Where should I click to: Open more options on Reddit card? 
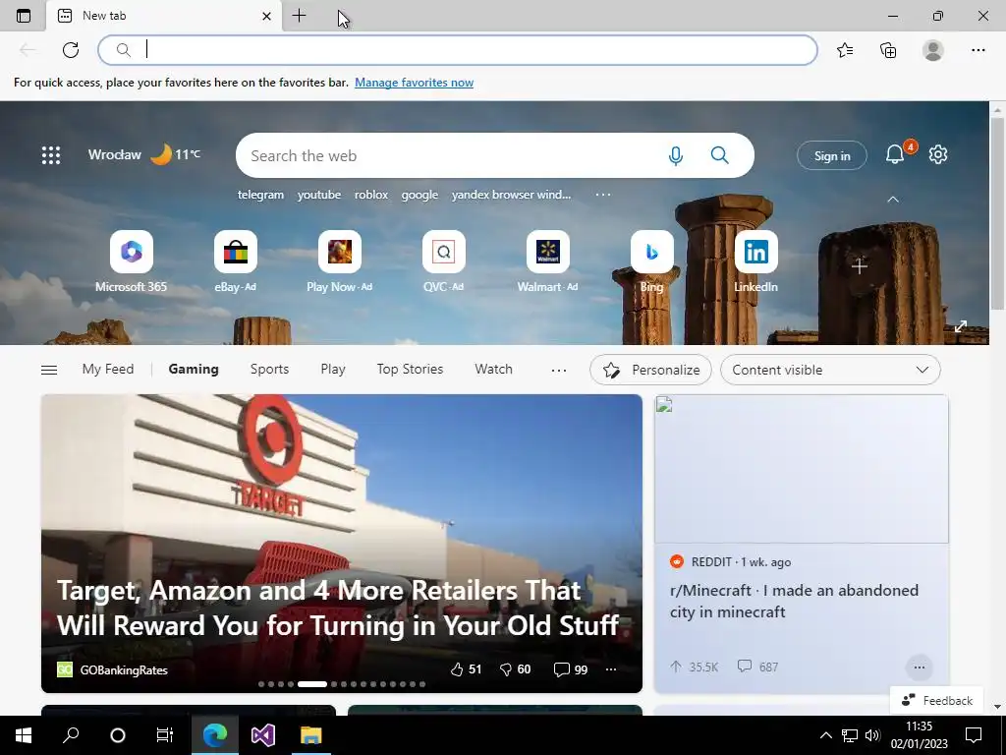click(x=919, y=668)
